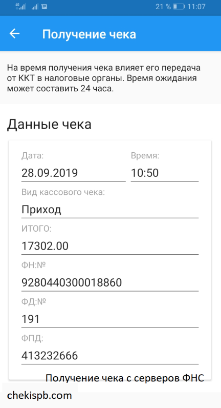Edit the ФД:№ field with 191
This screenshot has width=221, height=408.
tap(110, 319)
